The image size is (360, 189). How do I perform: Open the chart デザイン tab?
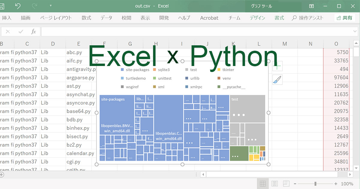[257, 18]
